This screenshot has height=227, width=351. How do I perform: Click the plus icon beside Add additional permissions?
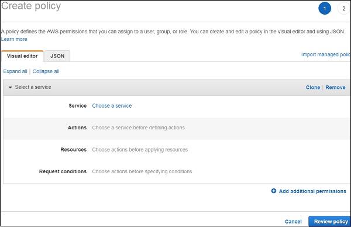pyautogui.click(x=274, y=191)
